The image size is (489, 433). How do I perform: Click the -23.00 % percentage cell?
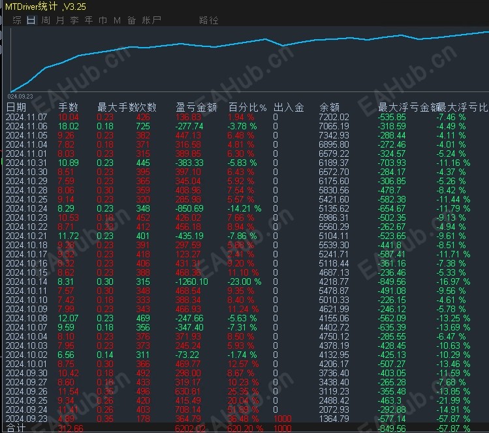(x=244, y=281)
